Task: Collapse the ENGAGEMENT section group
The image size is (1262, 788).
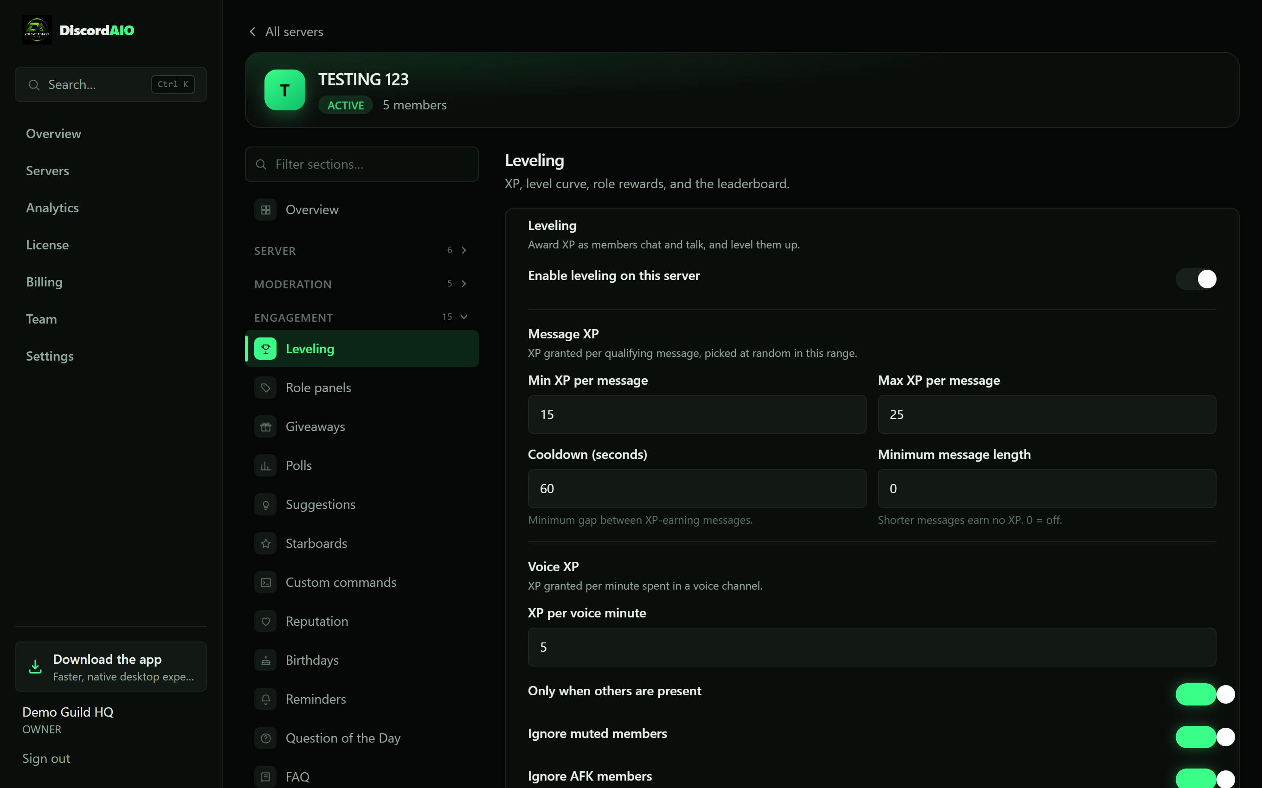Action: point(361,318)
